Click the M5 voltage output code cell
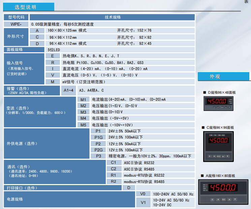Screen dimensions: 251x209 coord(83,125)
